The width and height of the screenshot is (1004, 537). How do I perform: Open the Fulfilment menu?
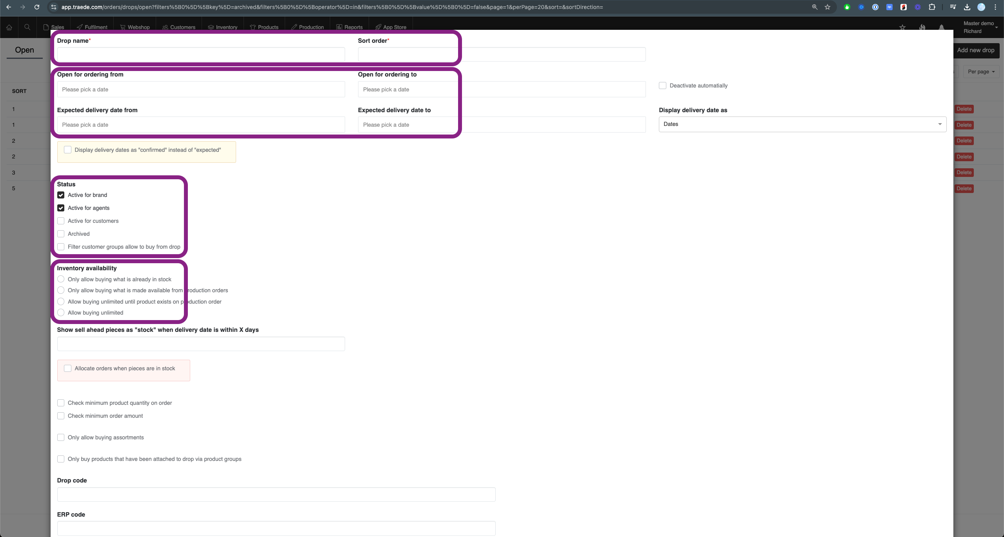pyautogui.click(x=92, y=27)
